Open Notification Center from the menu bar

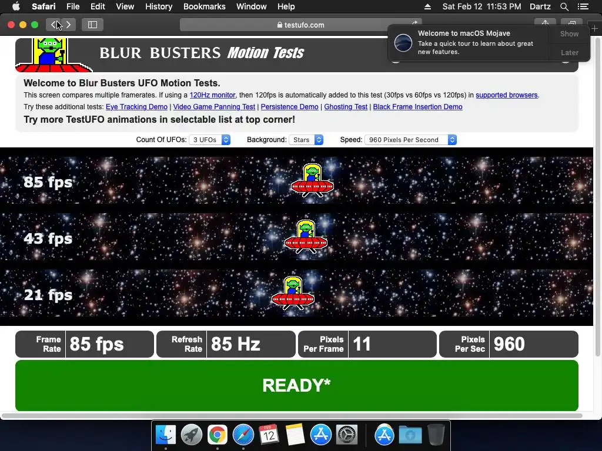click(583, 6)
